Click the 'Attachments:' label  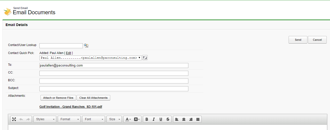coord(17,95)
